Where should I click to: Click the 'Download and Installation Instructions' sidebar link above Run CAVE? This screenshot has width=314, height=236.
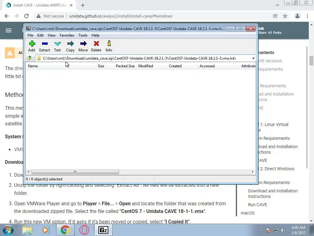273,194
